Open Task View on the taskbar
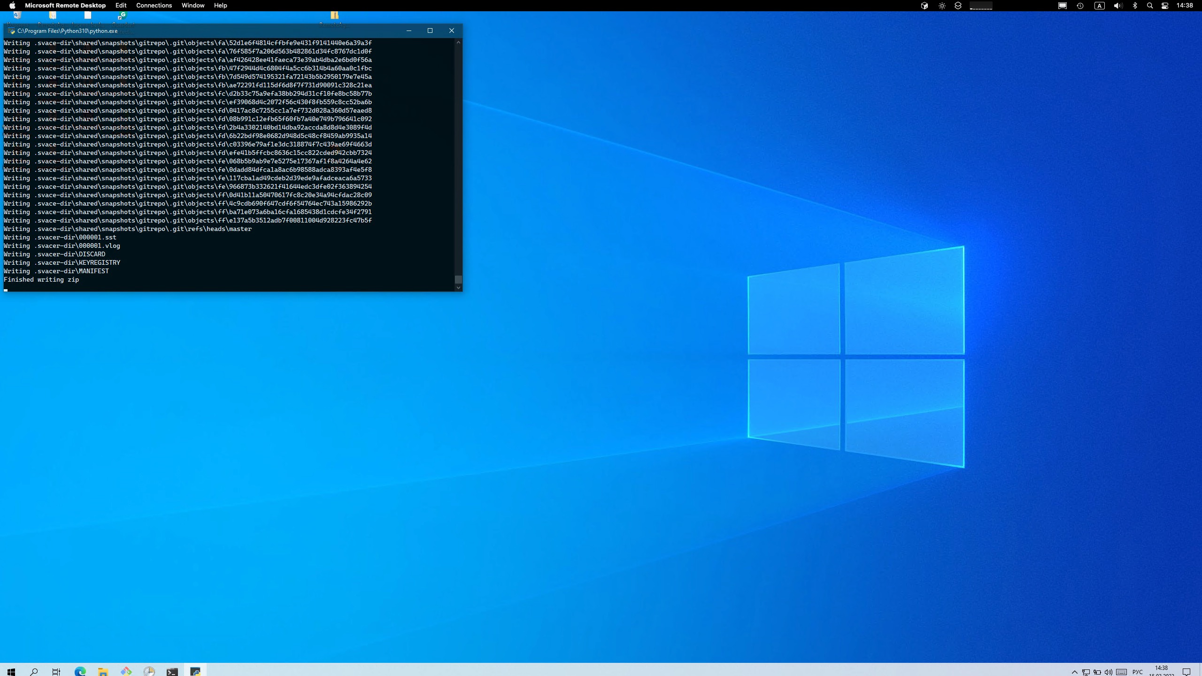 point(56,671)
